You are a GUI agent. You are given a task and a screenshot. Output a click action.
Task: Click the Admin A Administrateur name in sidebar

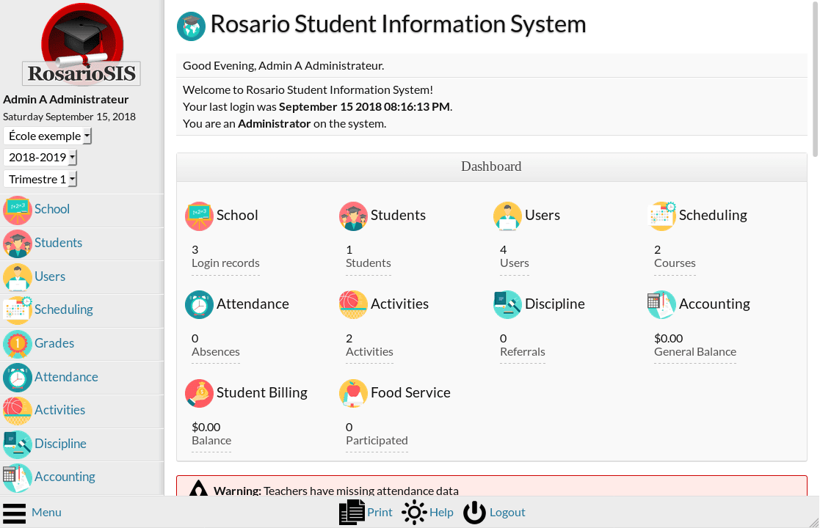click(x=66, y=99)
